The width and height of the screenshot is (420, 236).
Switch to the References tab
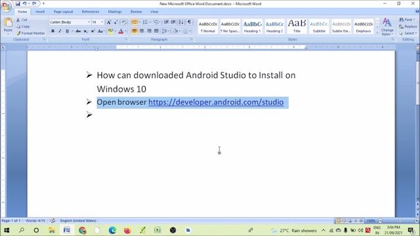click(x=91, y=12)
